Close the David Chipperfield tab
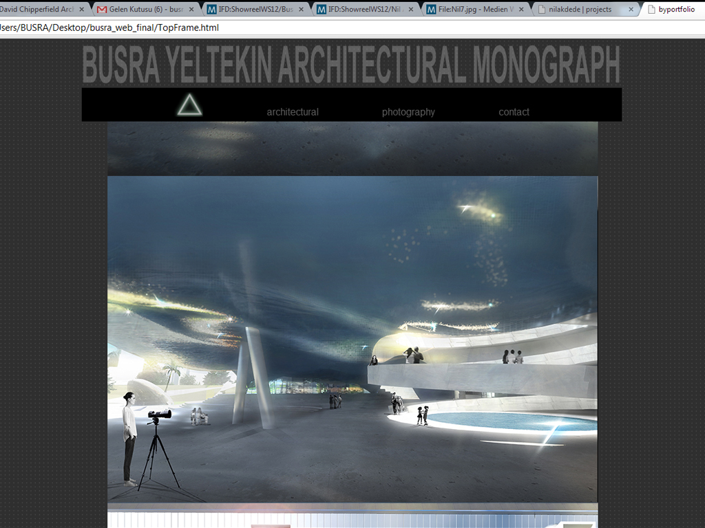Screen dimensions: 705x528 coord(82,10)
